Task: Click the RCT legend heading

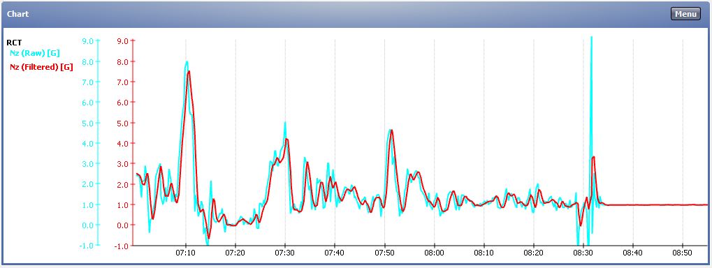Action: point(13,43)
